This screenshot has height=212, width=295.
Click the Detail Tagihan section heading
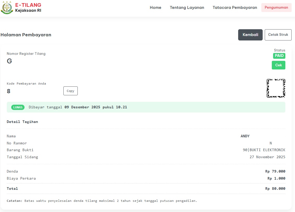coord(22,122)
